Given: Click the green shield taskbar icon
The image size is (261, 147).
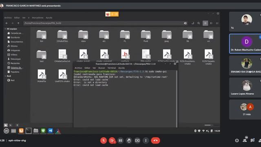Looking at the screenshot, I should [43, 131].
